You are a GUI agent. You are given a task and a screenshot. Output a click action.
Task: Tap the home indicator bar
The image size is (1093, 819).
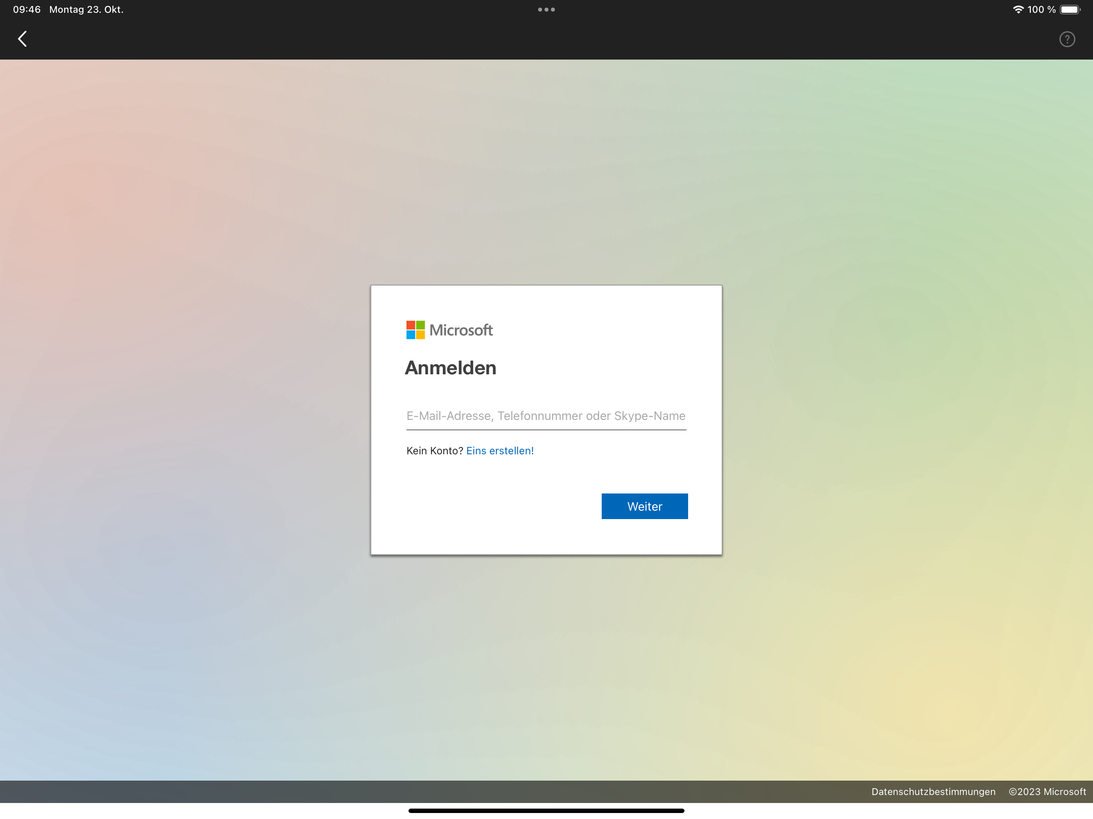tap(546, 811)
